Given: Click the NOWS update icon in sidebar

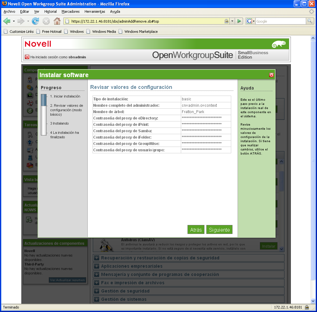Looking at the screenshot, I should point(29,220).
